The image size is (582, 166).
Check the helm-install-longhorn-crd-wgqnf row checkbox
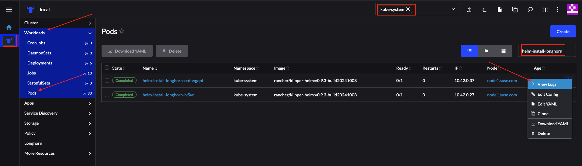pos(107,81)
